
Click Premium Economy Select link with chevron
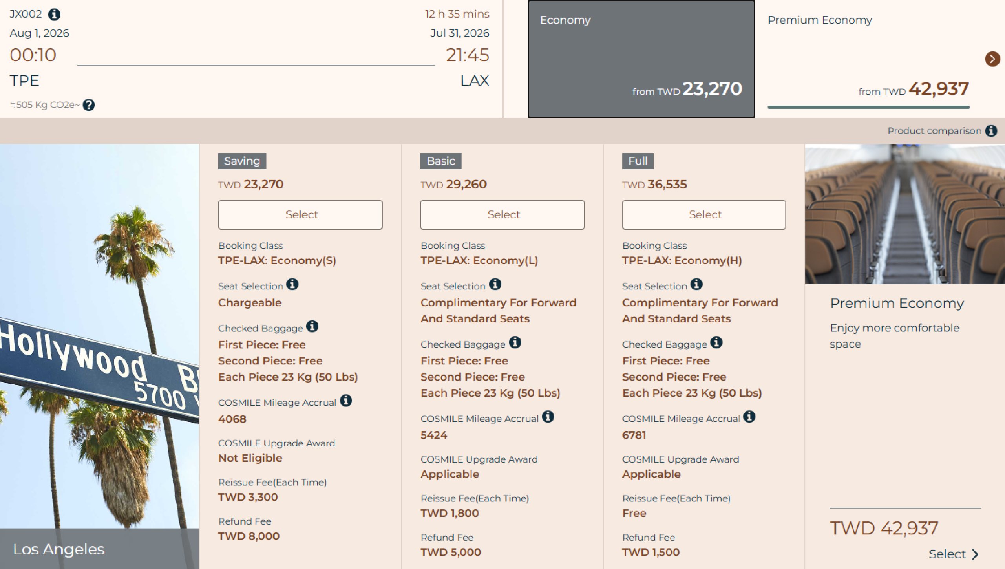pos(953,554)
